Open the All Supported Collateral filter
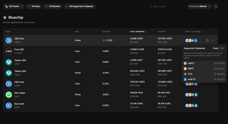 (x=79, y=6)
